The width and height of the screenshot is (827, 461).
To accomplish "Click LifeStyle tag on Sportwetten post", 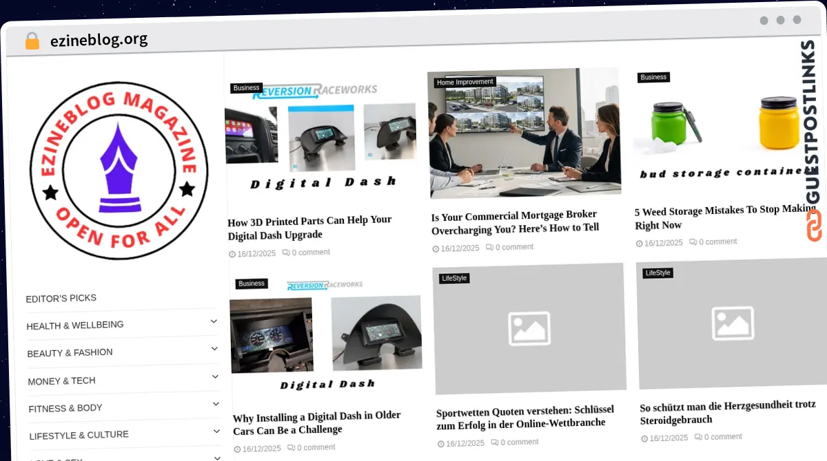I will pos(454,278).
